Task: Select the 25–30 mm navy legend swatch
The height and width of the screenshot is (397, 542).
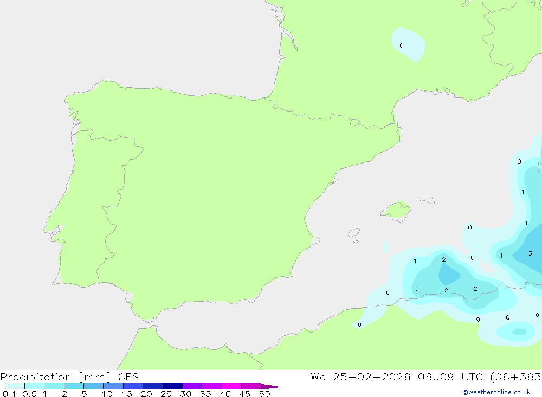Action: (172, 386)
